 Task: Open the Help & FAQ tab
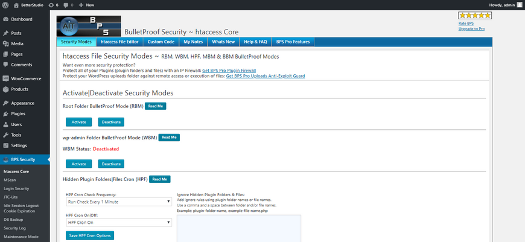(255, 42)
